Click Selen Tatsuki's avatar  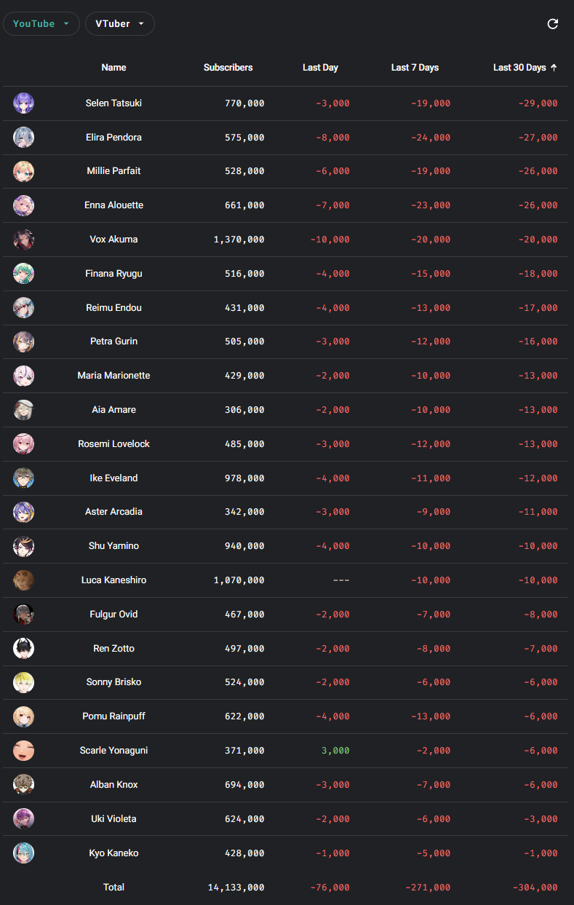click(24, 103)
